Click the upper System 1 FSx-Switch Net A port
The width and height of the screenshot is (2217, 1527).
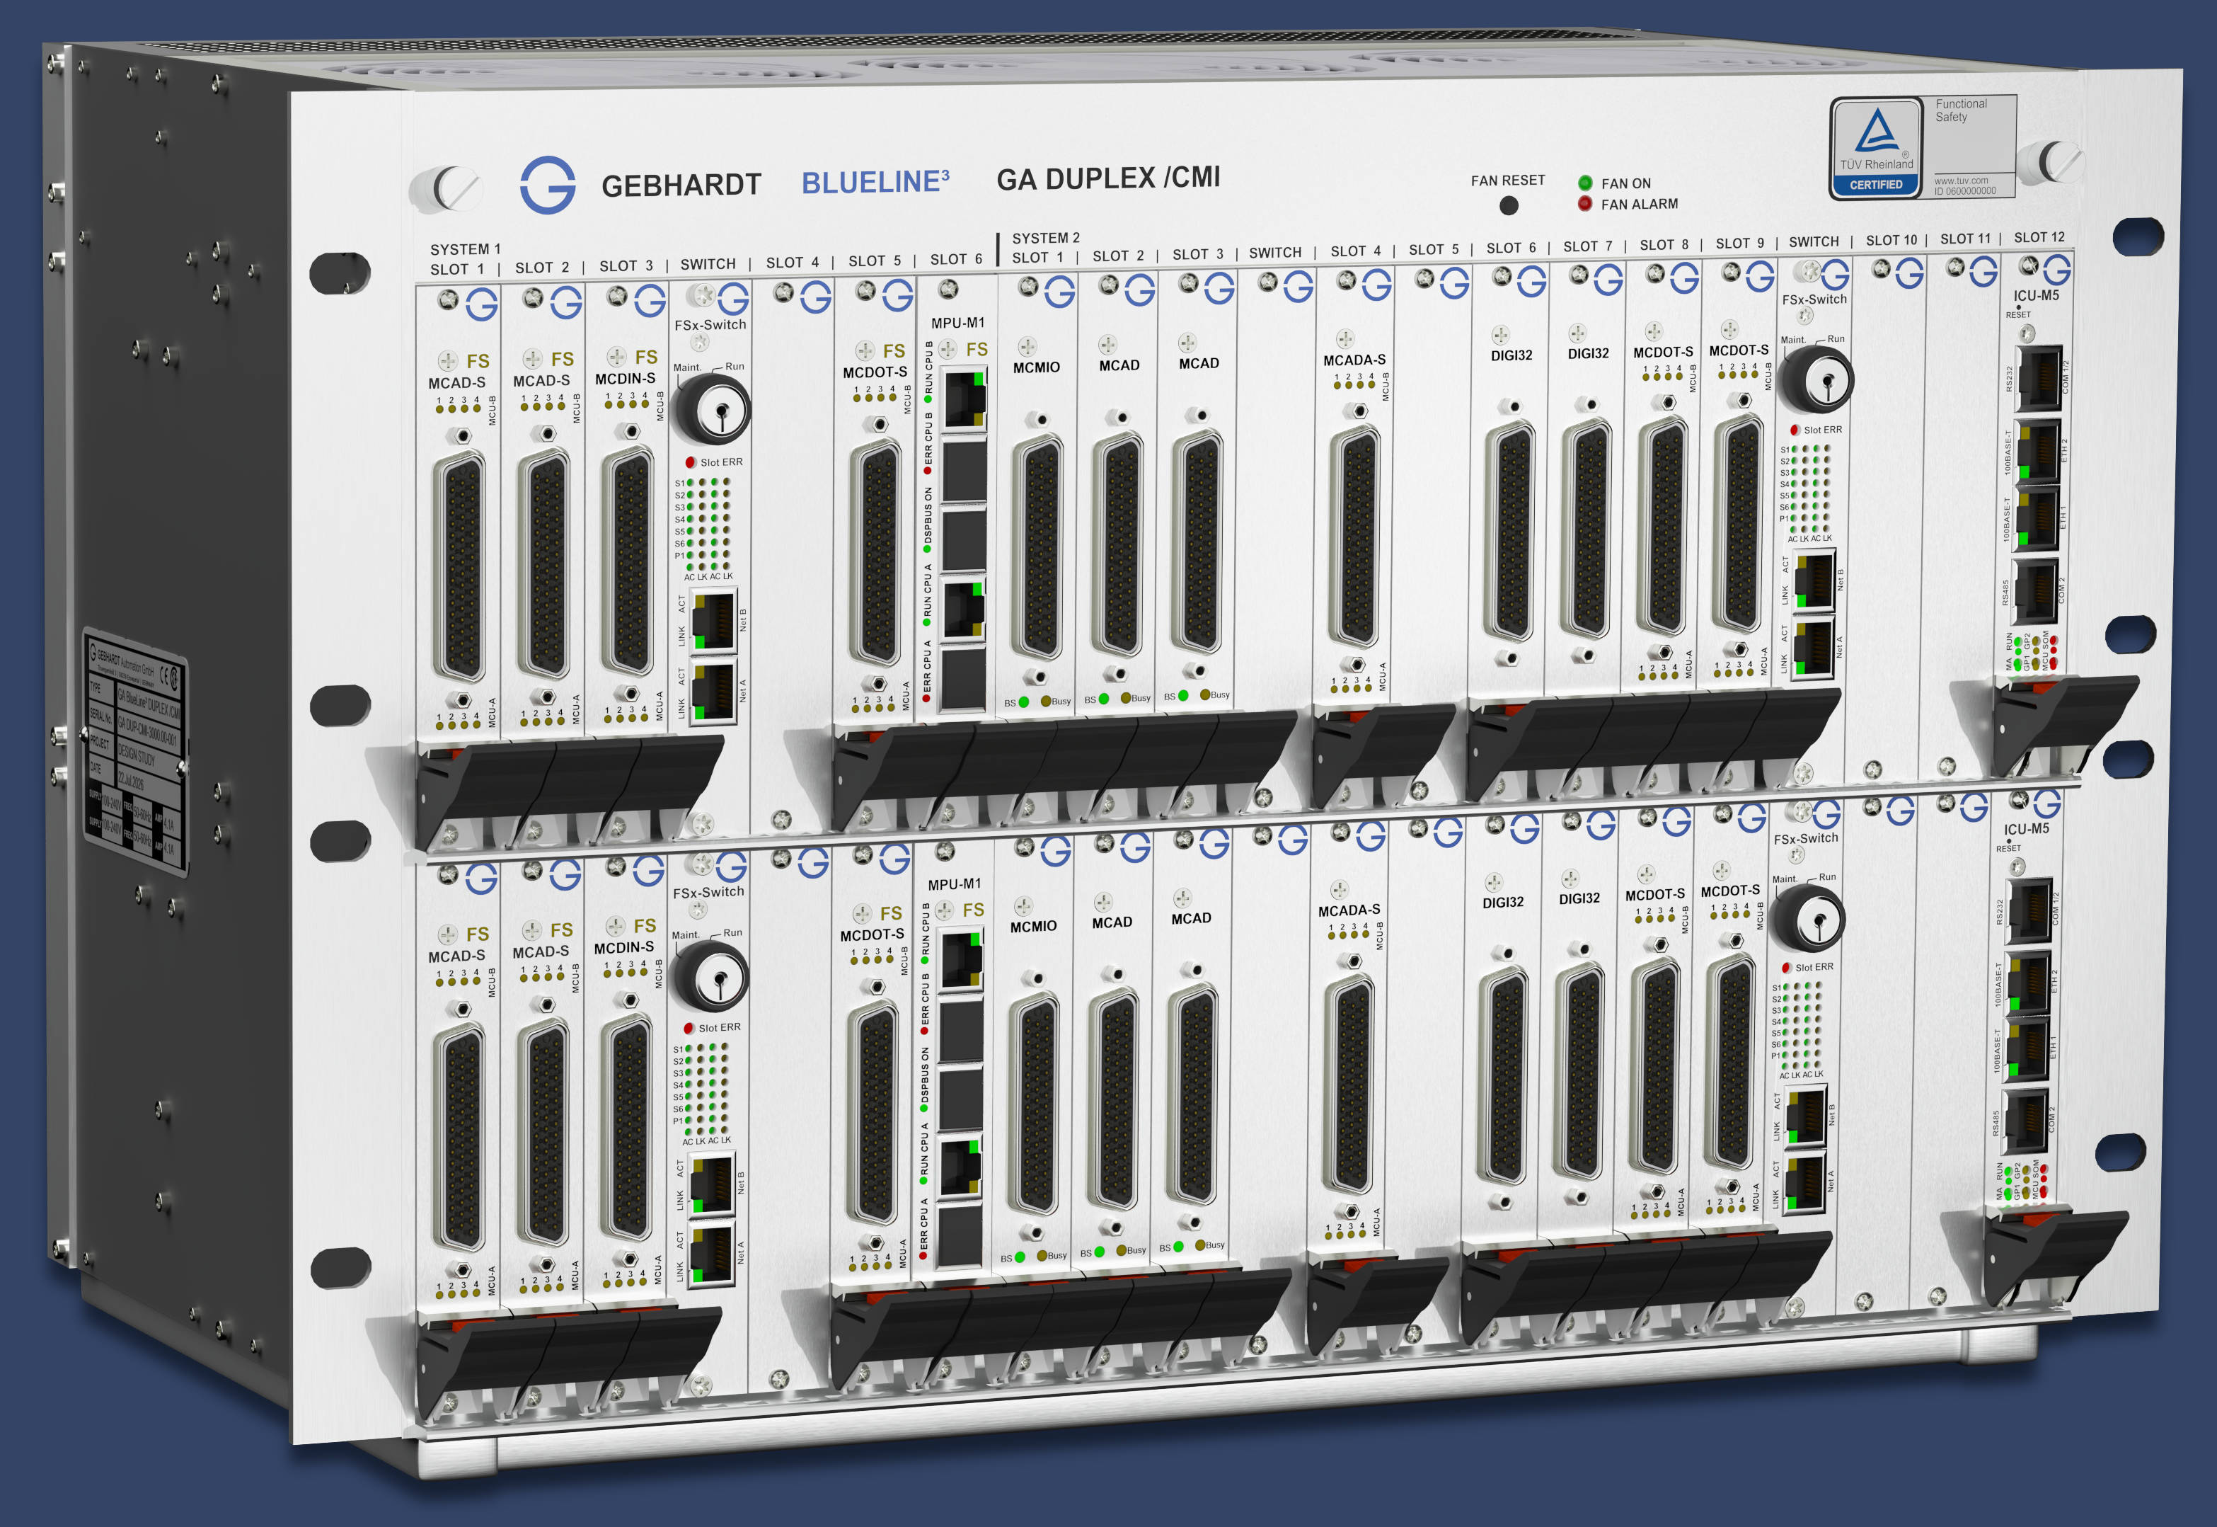[x=712, y=692]
